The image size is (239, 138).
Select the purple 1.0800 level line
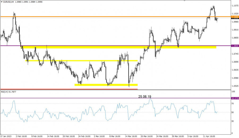(x=80, y=46)
